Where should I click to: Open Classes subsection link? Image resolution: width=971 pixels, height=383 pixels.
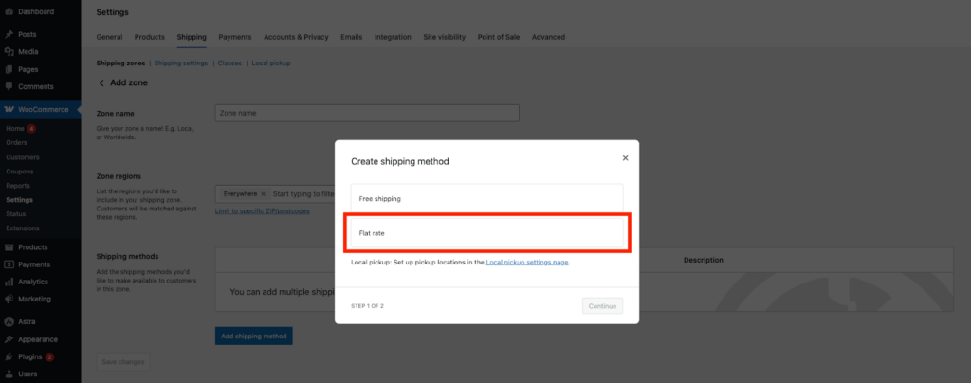coord(229,64)
